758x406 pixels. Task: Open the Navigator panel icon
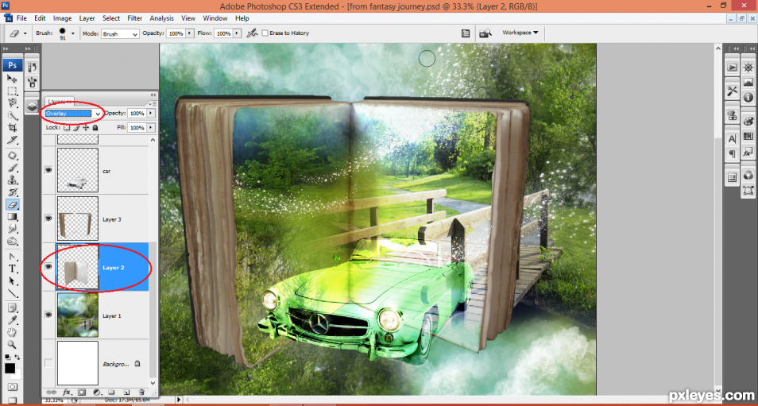click(x=748, y=68)
